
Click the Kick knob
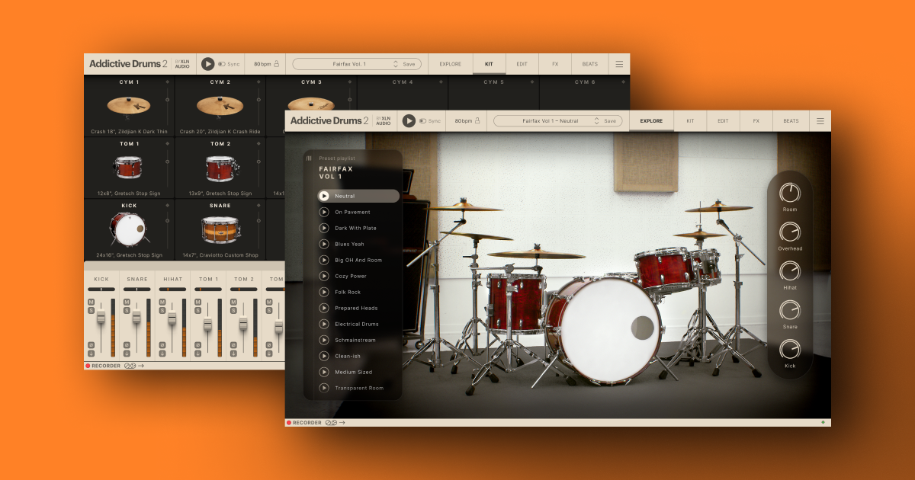(x=790, y=349)
